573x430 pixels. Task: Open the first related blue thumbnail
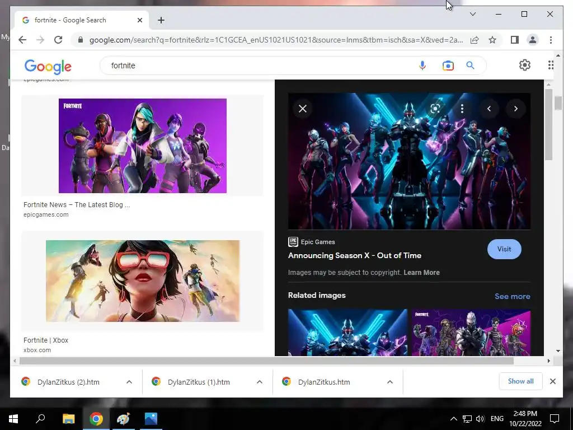(347, 333)
